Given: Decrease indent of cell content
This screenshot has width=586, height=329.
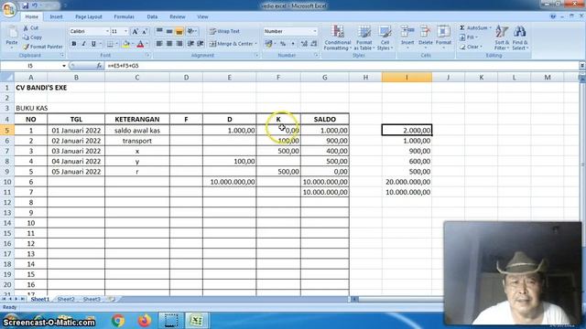Looking at the screenshot, I should 190,44.
